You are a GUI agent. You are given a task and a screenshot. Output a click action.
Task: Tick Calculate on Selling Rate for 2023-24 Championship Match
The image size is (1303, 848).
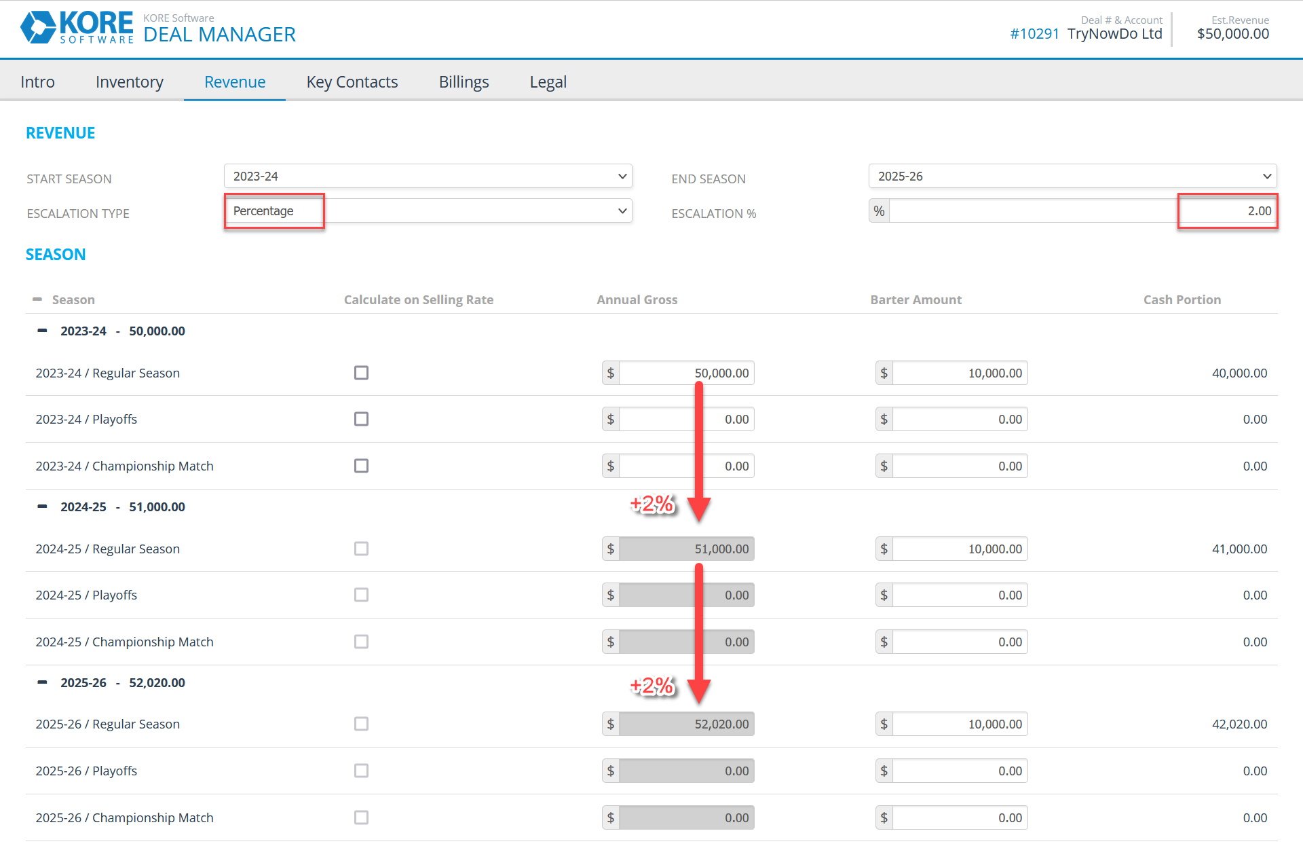(x=361, y=466)
